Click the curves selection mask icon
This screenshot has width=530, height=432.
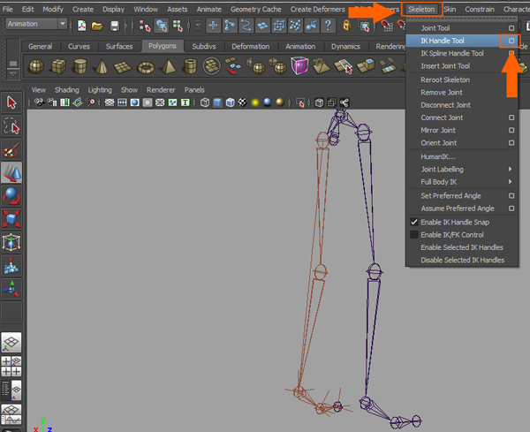(246, 26)
